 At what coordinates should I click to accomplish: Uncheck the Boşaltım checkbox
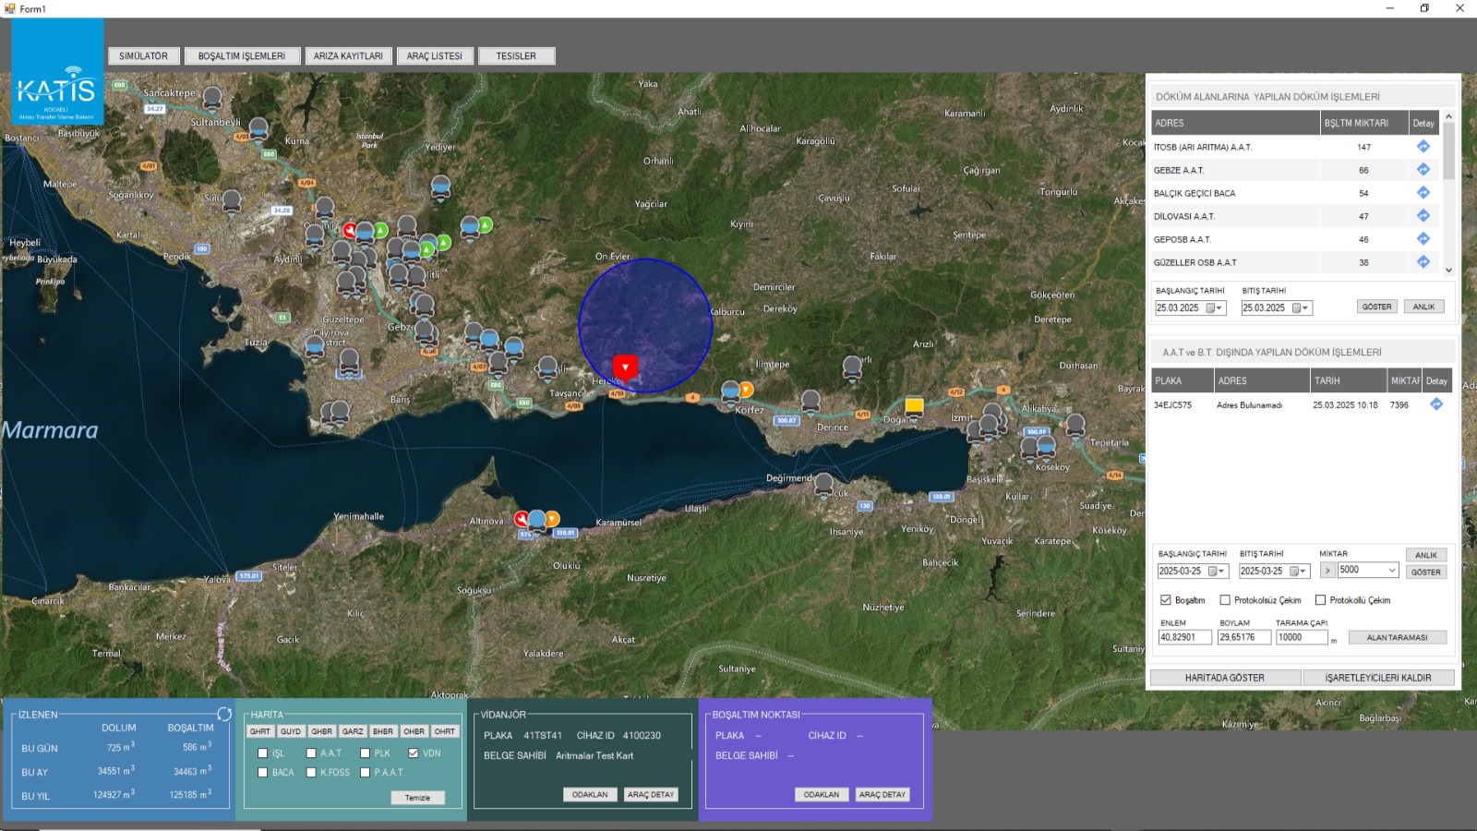pos(1166,600)
